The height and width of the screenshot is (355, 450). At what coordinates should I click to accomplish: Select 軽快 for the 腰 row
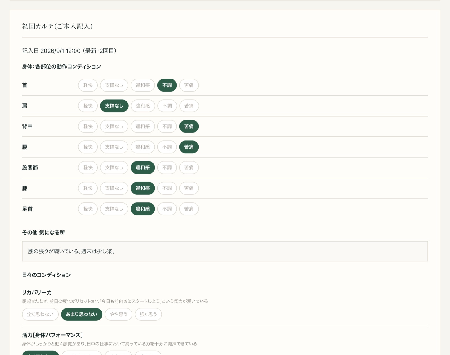pyautogui.click(x=88, y=147)
